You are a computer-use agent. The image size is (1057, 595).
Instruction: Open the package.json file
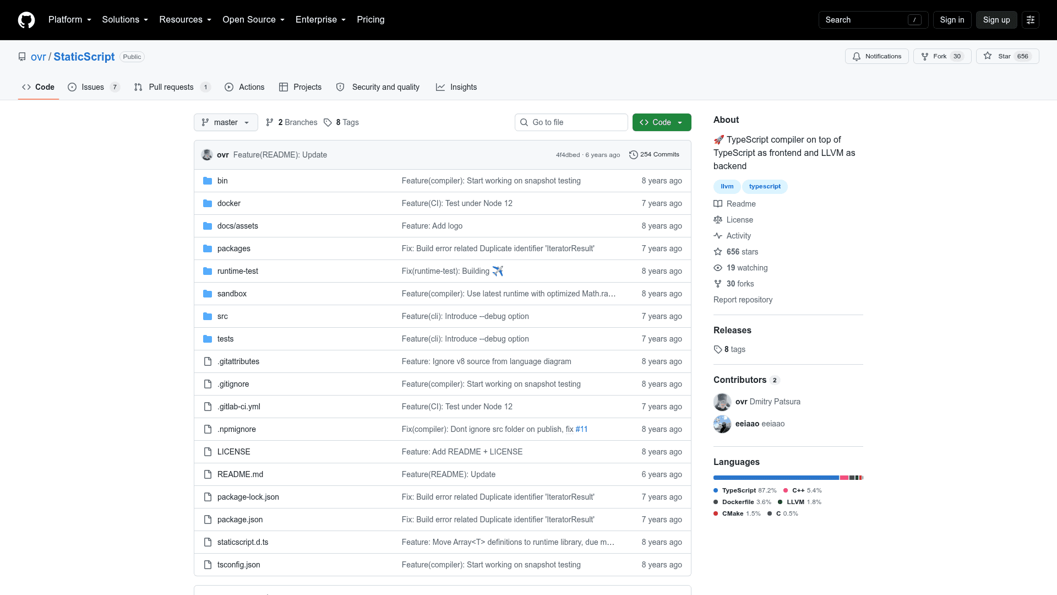pyautogui.click(x=240, y=520)
